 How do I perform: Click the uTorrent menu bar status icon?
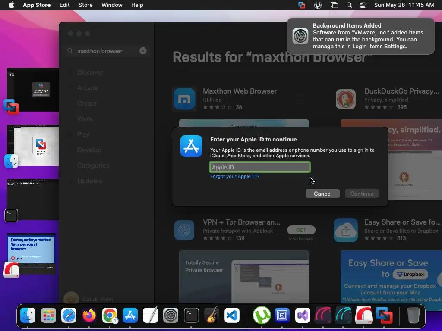pos(318,5)
